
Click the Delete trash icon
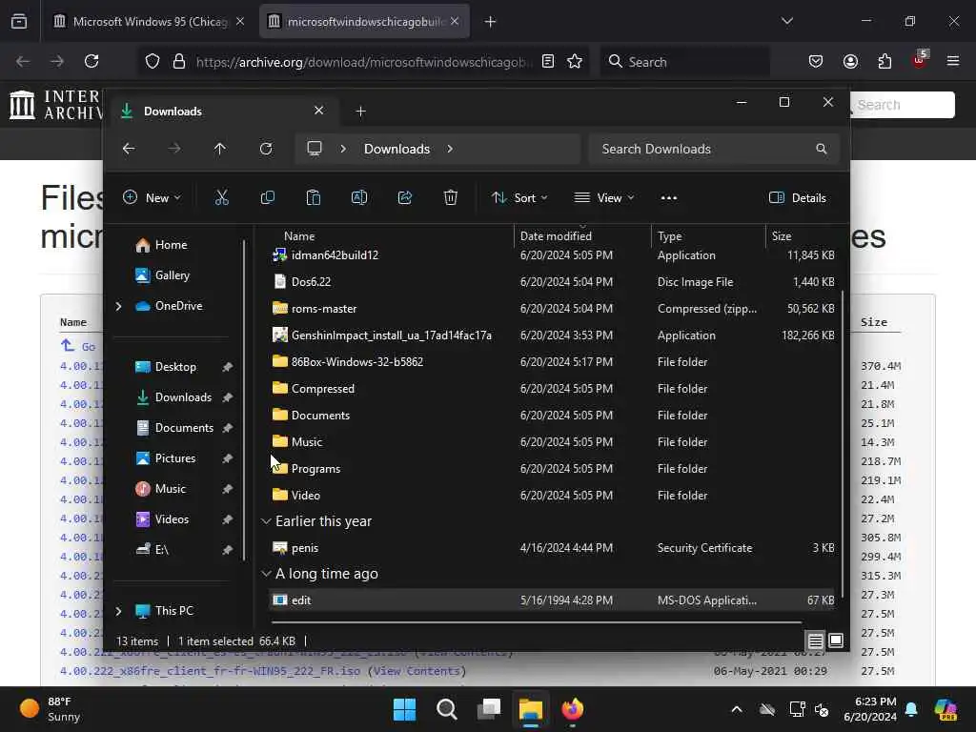[x=451, y=198]
